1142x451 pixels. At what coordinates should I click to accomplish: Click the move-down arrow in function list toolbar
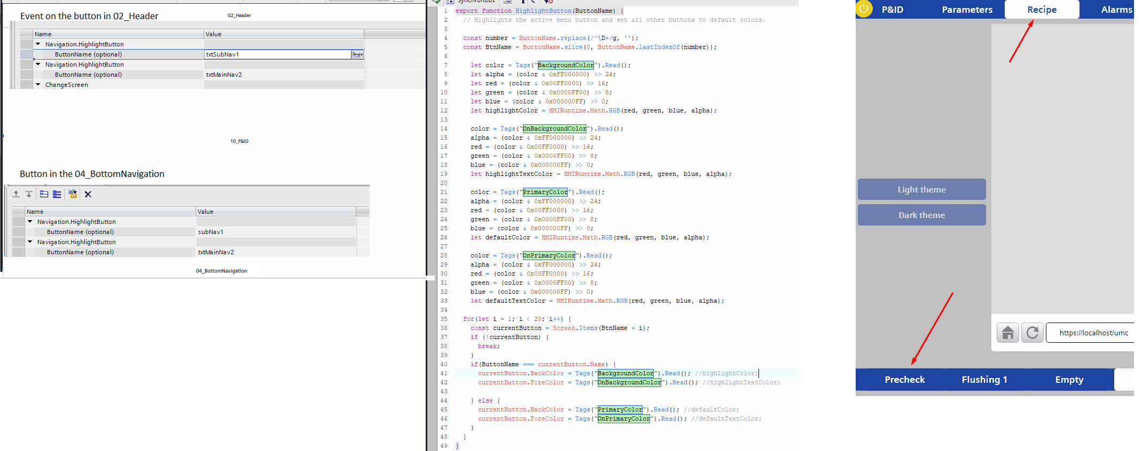[29, 195]
